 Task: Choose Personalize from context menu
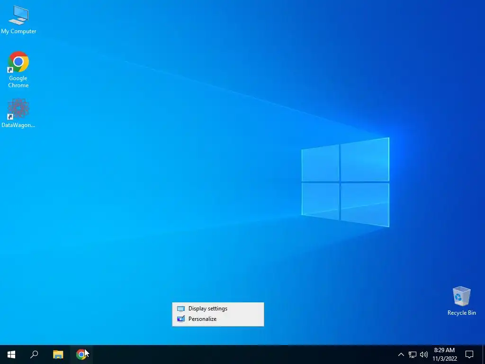pos(218,319)
